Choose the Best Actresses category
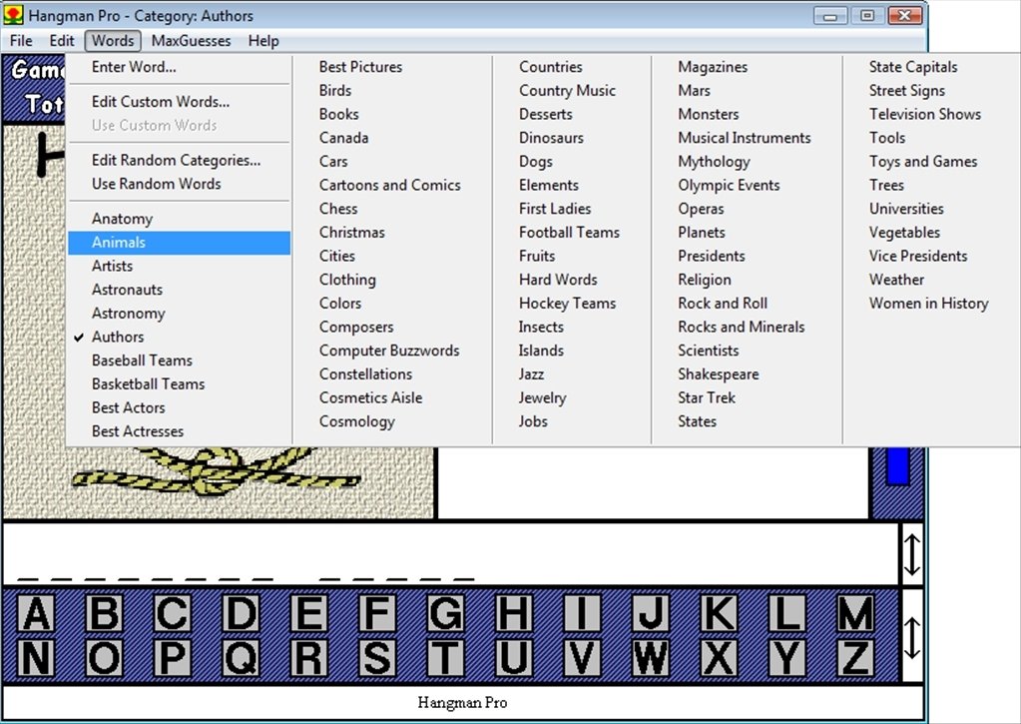This screenshot has height=724, width=1021. (x=179, y=431)
